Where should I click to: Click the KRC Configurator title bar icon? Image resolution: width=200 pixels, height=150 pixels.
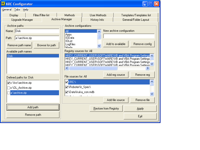point(3,4)
